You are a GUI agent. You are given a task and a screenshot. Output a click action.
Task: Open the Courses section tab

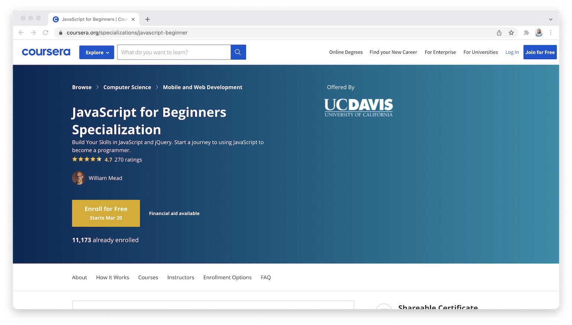148,277
